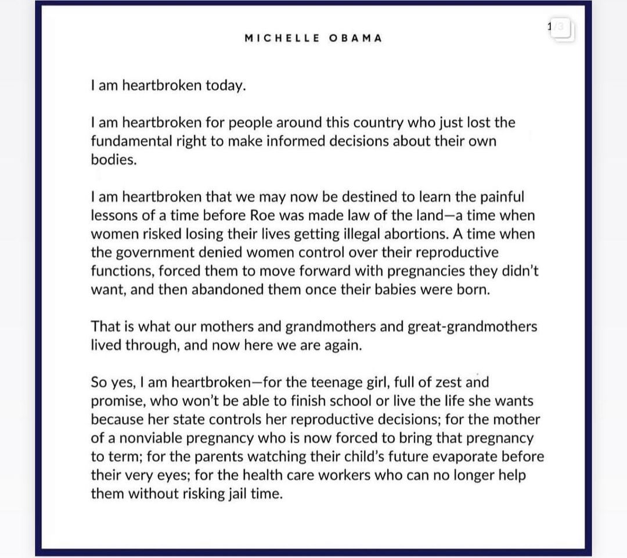Image resolution: width=627 pixels, height=558 pixels.
Task: Click the word "bodies." ending the second paragraph
Action: [x=114, y=160]
